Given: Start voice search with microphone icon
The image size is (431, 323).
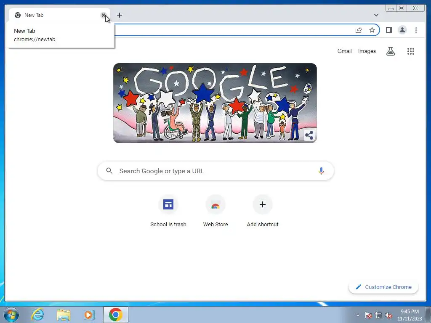Looking at the screenshot, I should tap(321, 171).
